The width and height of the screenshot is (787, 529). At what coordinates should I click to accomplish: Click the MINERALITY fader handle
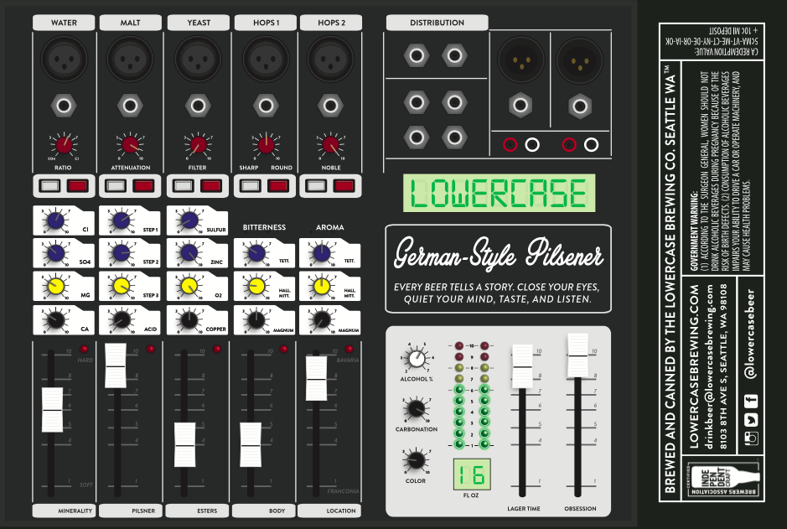[x=52, y=410]
